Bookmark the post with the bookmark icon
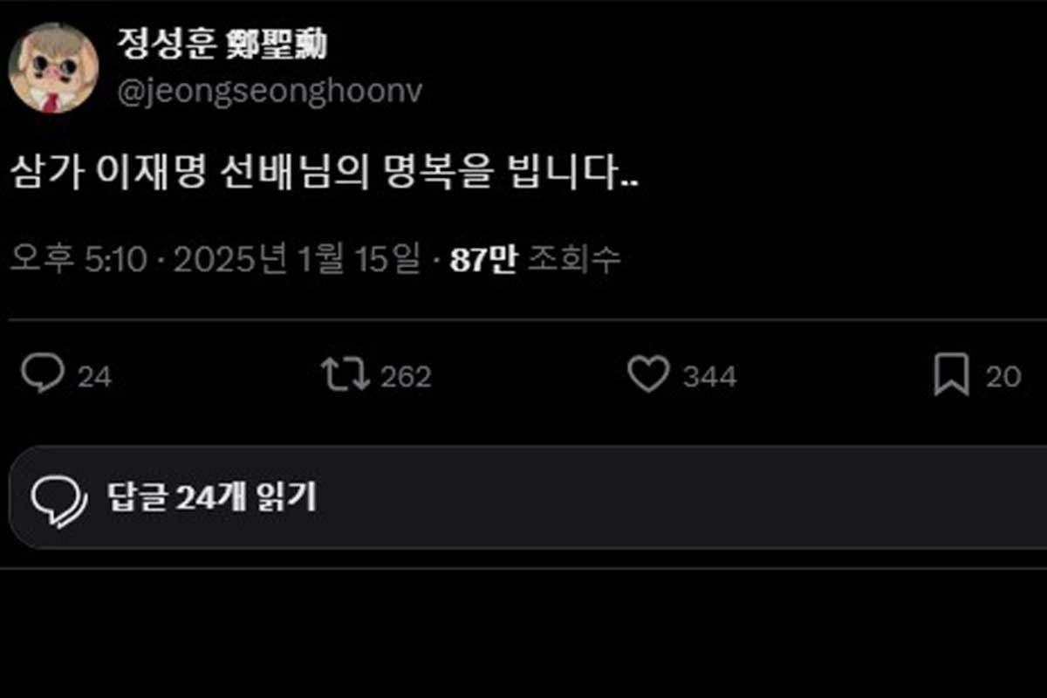The height and width of the screenshot is (698, 1047). click(951, 375)
